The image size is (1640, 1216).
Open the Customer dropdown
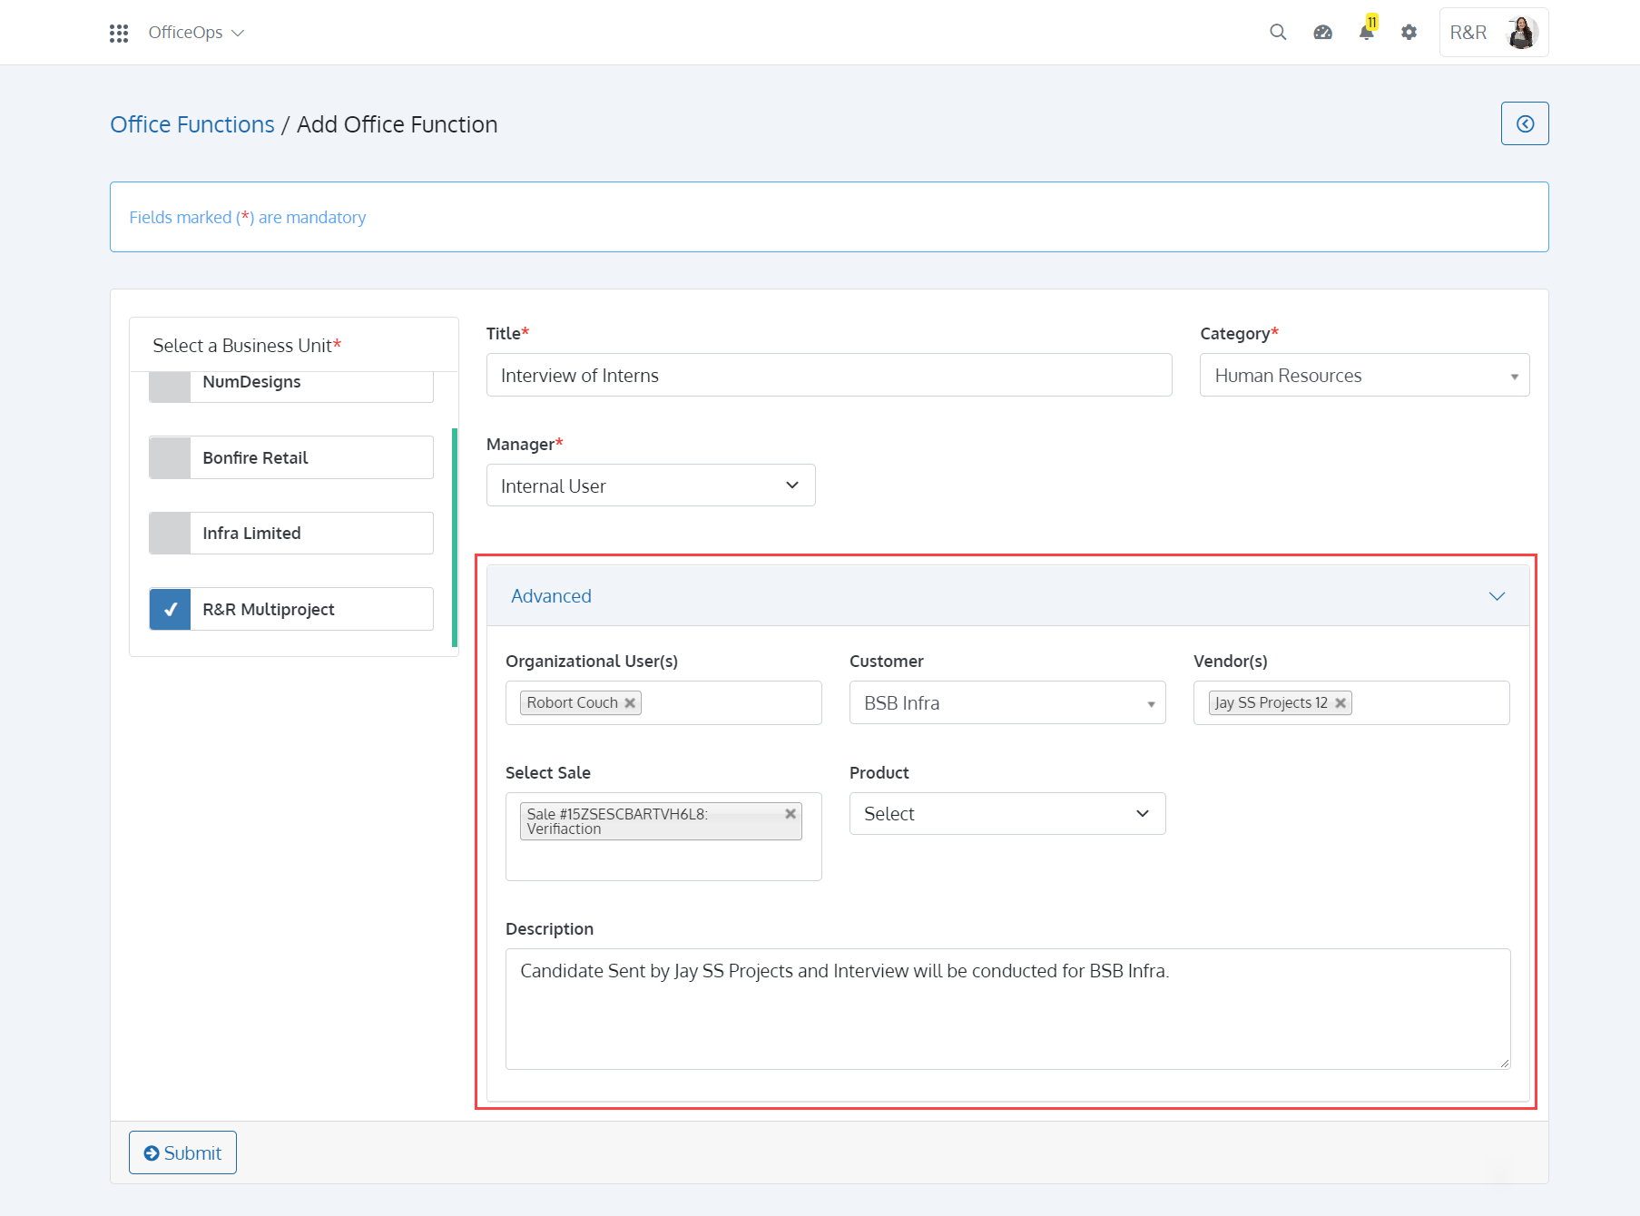coord(1007,703)
